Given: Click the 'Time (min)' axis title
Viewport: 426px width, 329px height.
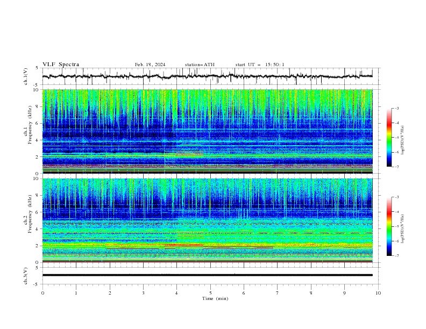Looking at the screenshot, I should pyautogui.click(x=215, y=298).
